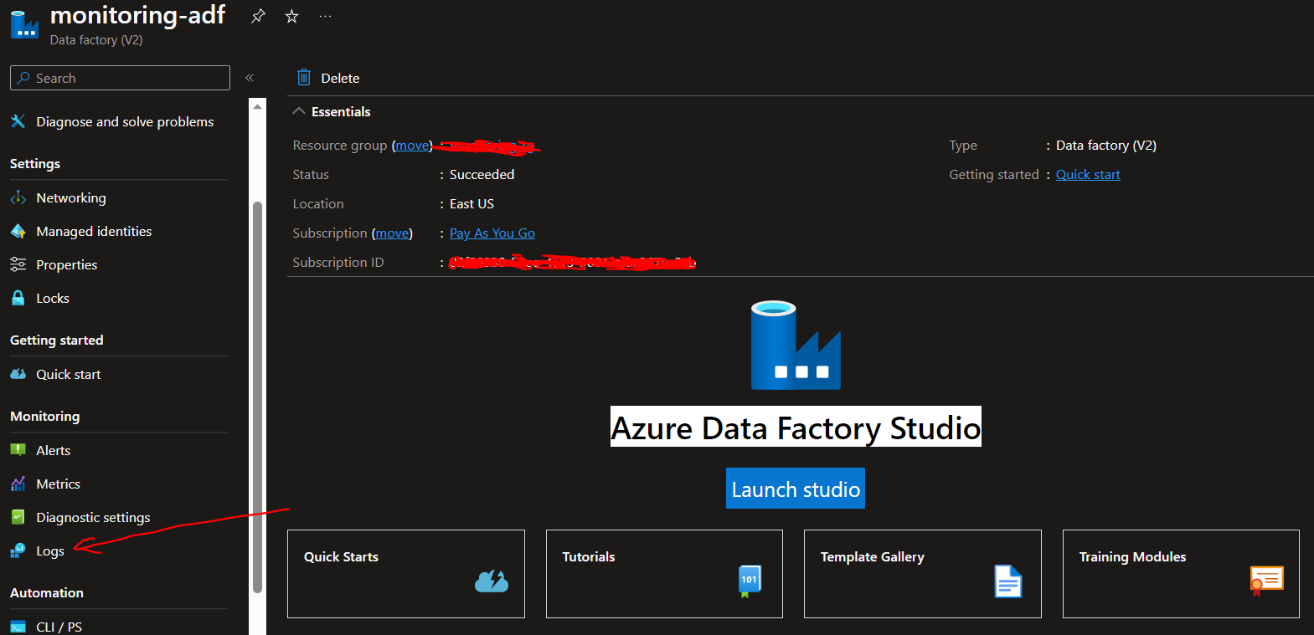The image size is (1314, 635).
Task: Collapse the Essentials section chevron
Action: pos(298,111)
